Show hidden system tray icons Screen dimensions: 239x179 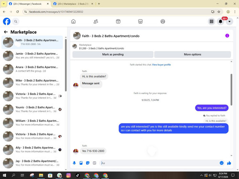pyautogui.click(x=201, y=175)
